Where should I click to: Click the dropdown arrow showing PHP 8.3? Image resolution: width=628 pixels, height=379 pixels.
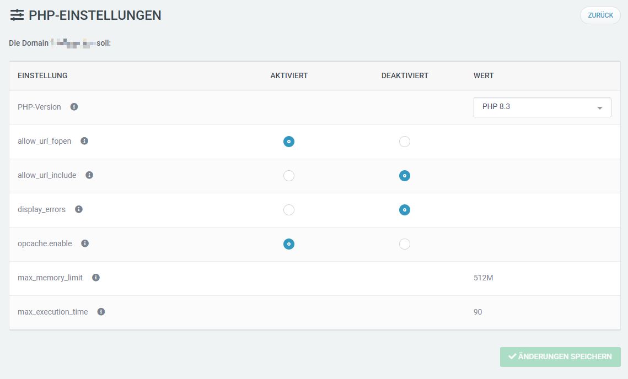[x=599, y=107]
